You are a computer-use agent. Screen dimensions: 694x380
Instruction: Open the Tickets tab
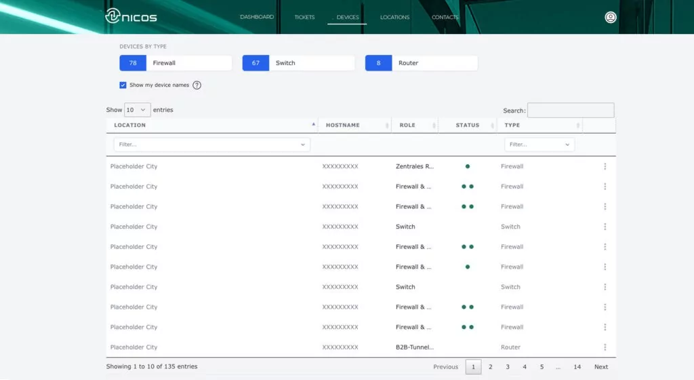click(x=304, y=17)
